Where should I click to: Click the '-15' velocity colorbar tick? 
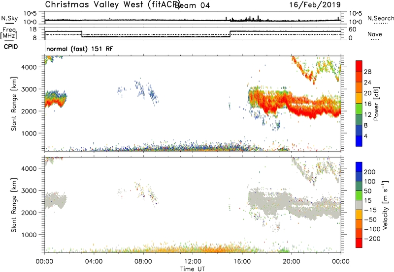370,210
